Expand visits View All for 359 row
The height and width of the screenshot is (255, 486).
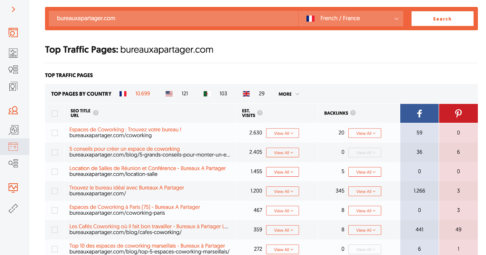(x=282, y=230)
